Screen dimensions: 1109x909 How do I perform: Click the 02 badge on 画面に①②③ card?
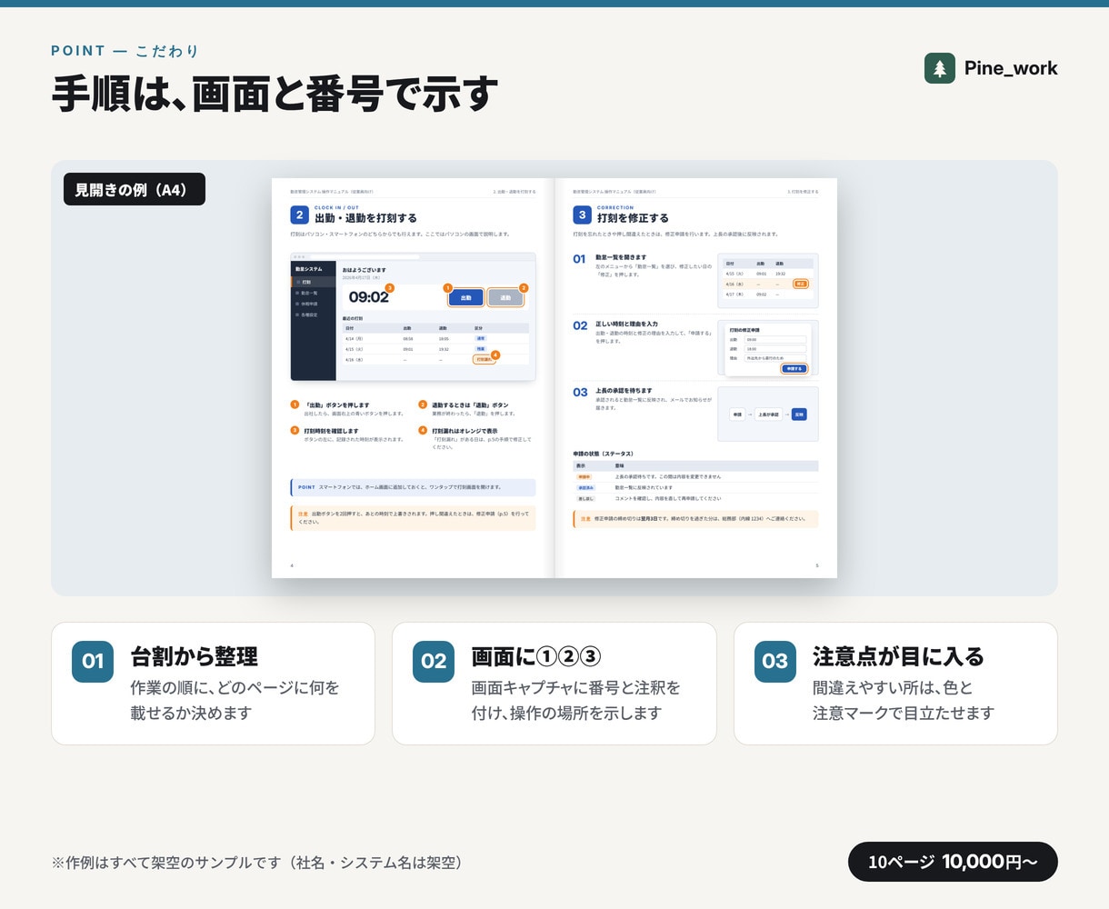tap(434, 662)
